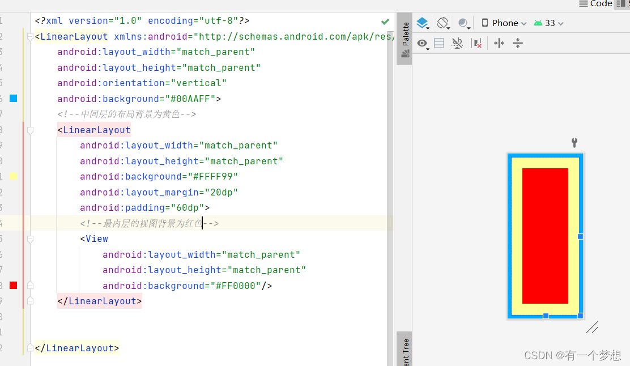Viewport: 630px width, 366px height.
Task: Open the Phone device selector dropdown
Action: pyautogui.click(x=504, y=23)
